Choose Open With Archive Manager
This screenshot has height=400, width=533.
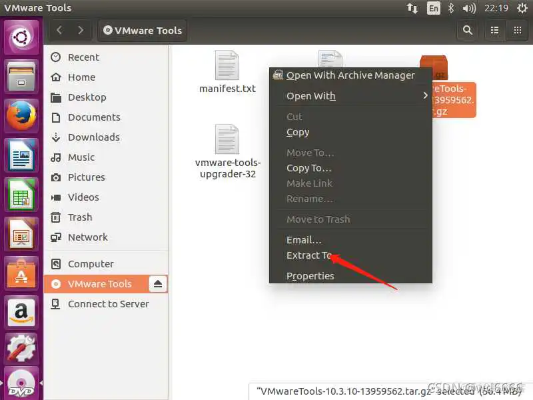(x=350, y=75)
